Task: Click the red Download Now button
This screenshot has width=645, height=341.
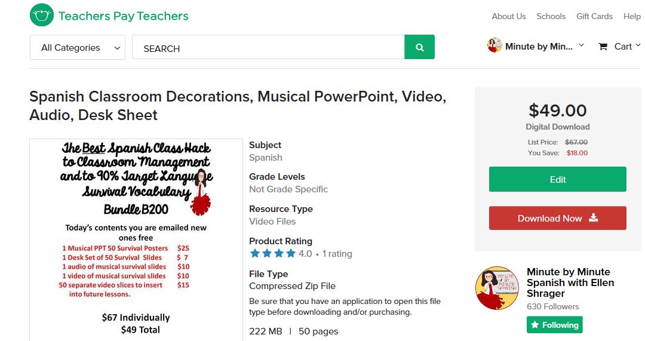Action: point(557,218)
